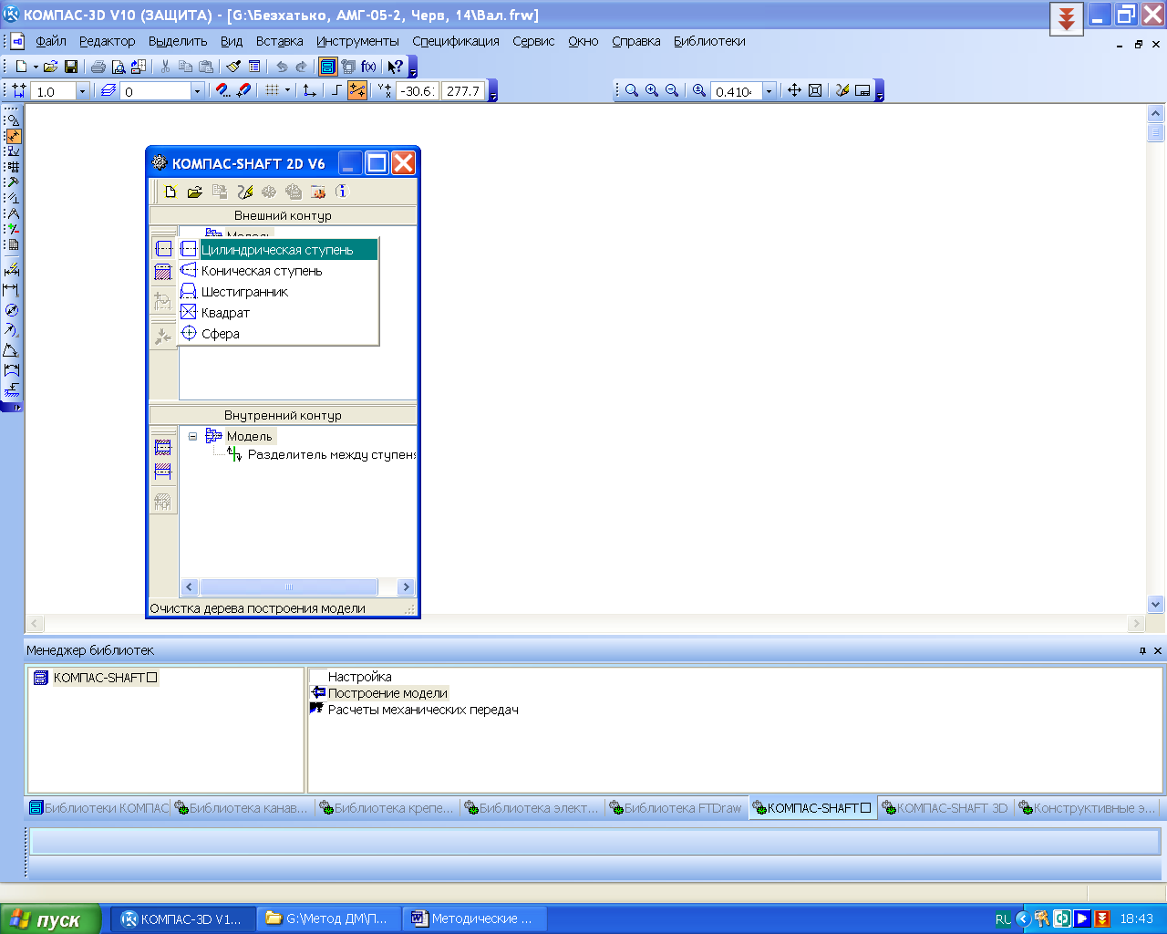This screenshot has width=1167, height=934.
Task: Open the zoom factor dropdown 0.410
Action: [769, 91]
